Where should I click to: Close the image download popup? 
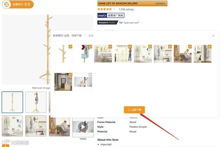coord(213,36)
